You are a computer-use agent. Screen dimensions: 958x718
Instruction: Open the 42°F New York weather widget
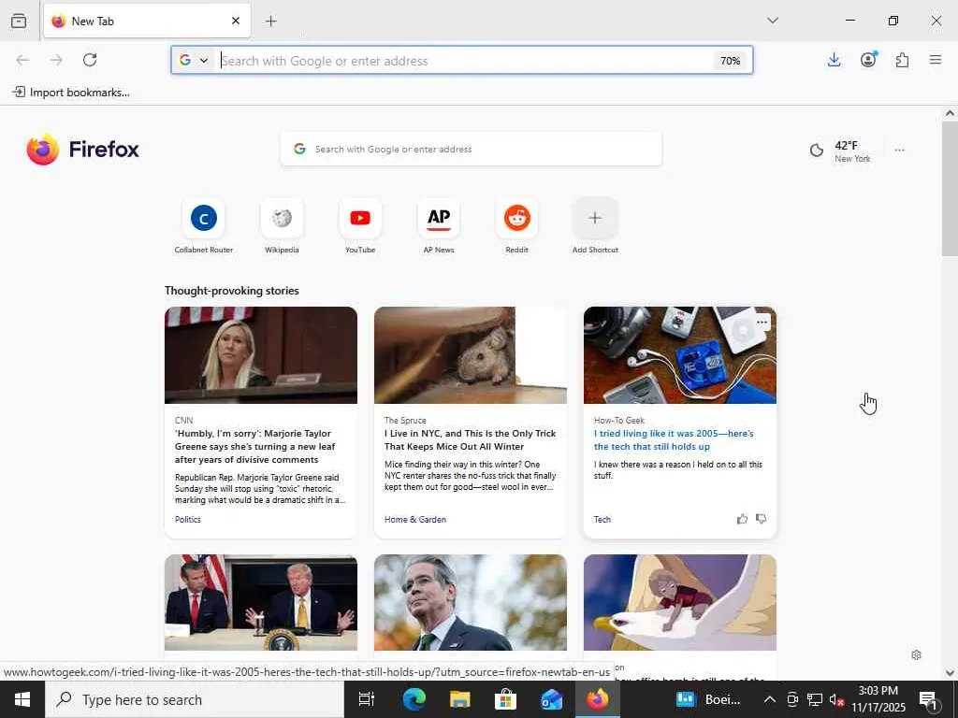(840, 151)
